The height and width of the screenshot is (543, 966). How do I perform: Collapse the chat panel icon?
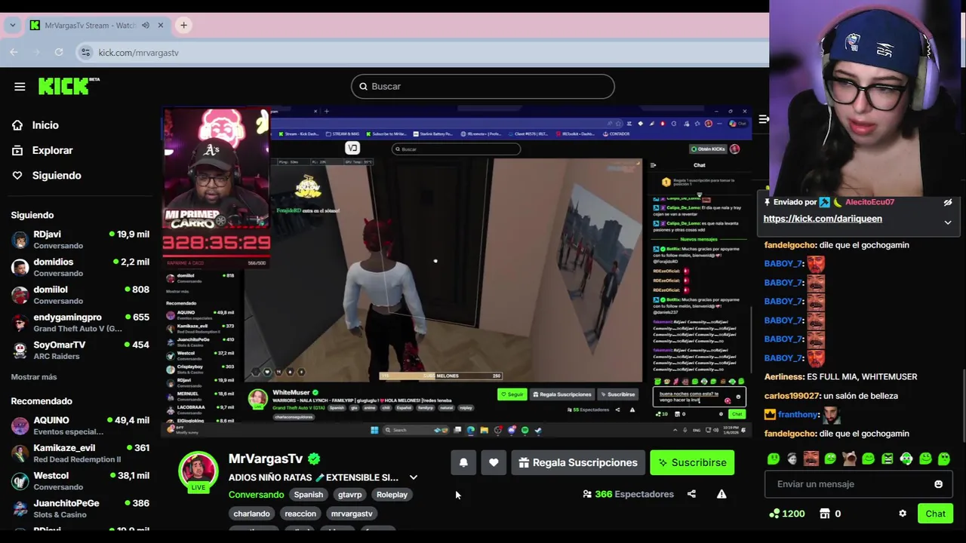pos(763,119)
